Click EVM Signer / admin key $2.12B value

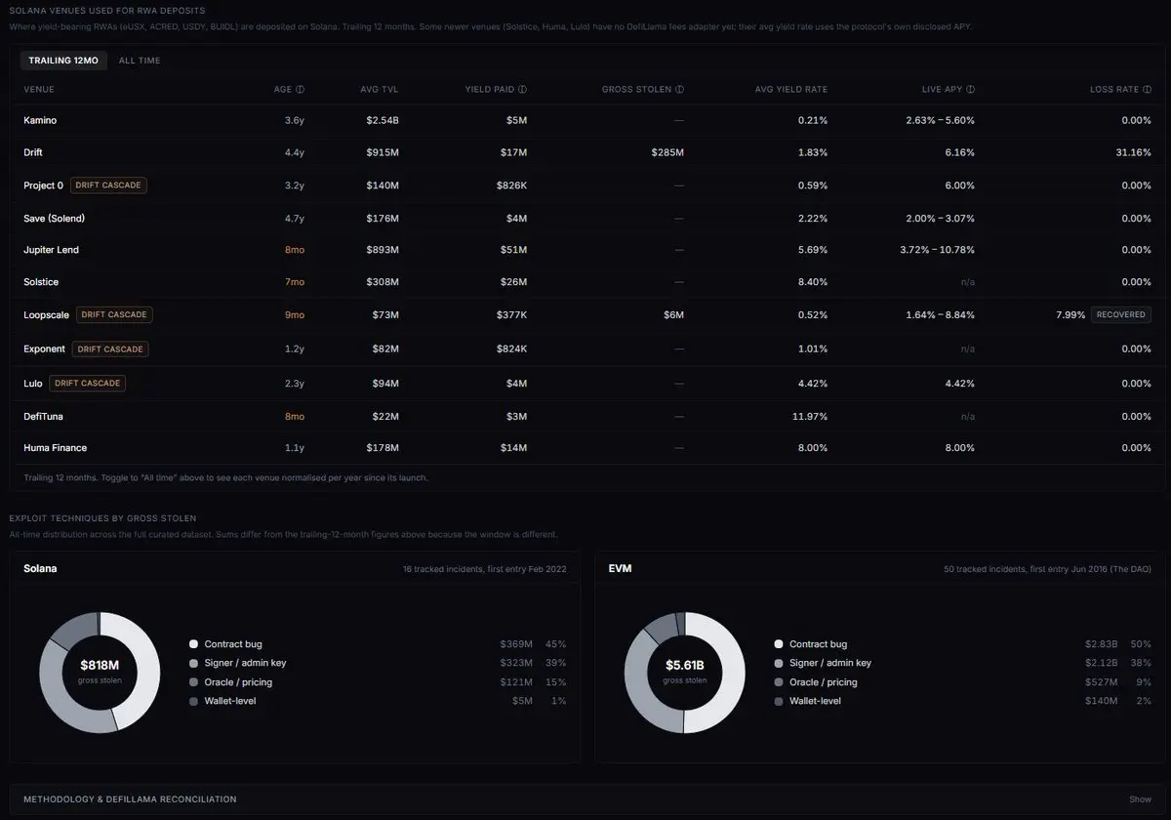point(1101,663)
